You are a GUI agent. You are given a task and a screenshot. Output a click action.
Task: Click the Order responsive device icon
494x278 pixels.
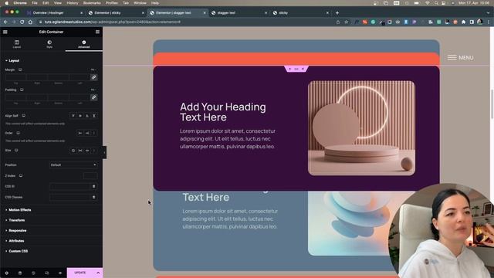(18, 133)
